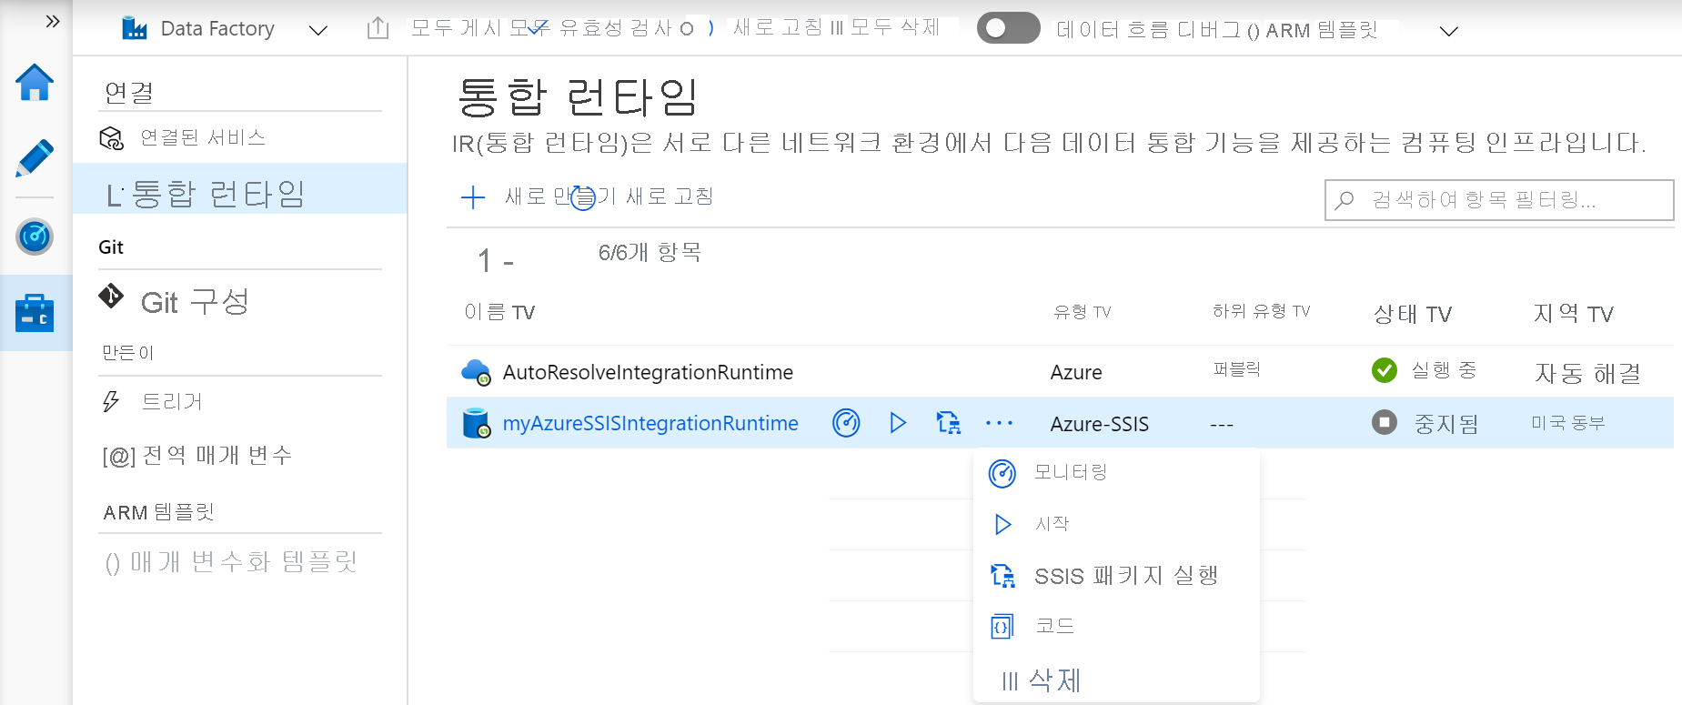This screenshot has height=705, width=1682.
Task: Open the ARM 템플릿 dropdown chevron
Action: click(x=1448, y=31)
